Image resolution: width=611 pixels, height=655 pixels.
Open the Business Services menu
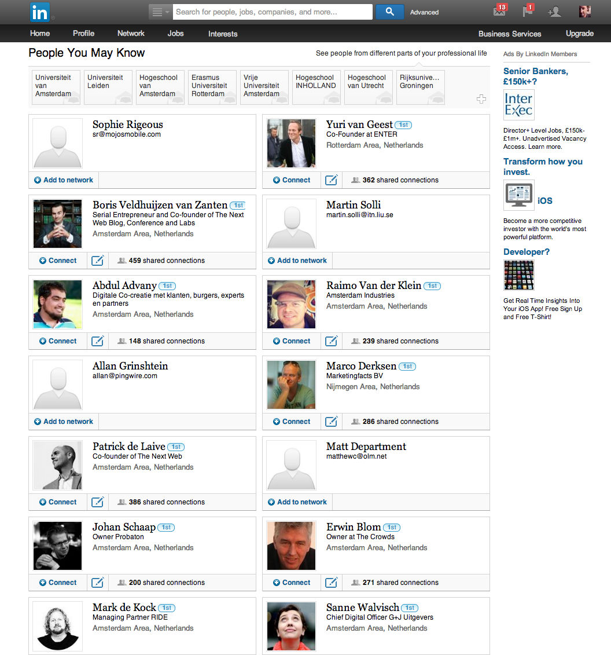click(509, 34)
